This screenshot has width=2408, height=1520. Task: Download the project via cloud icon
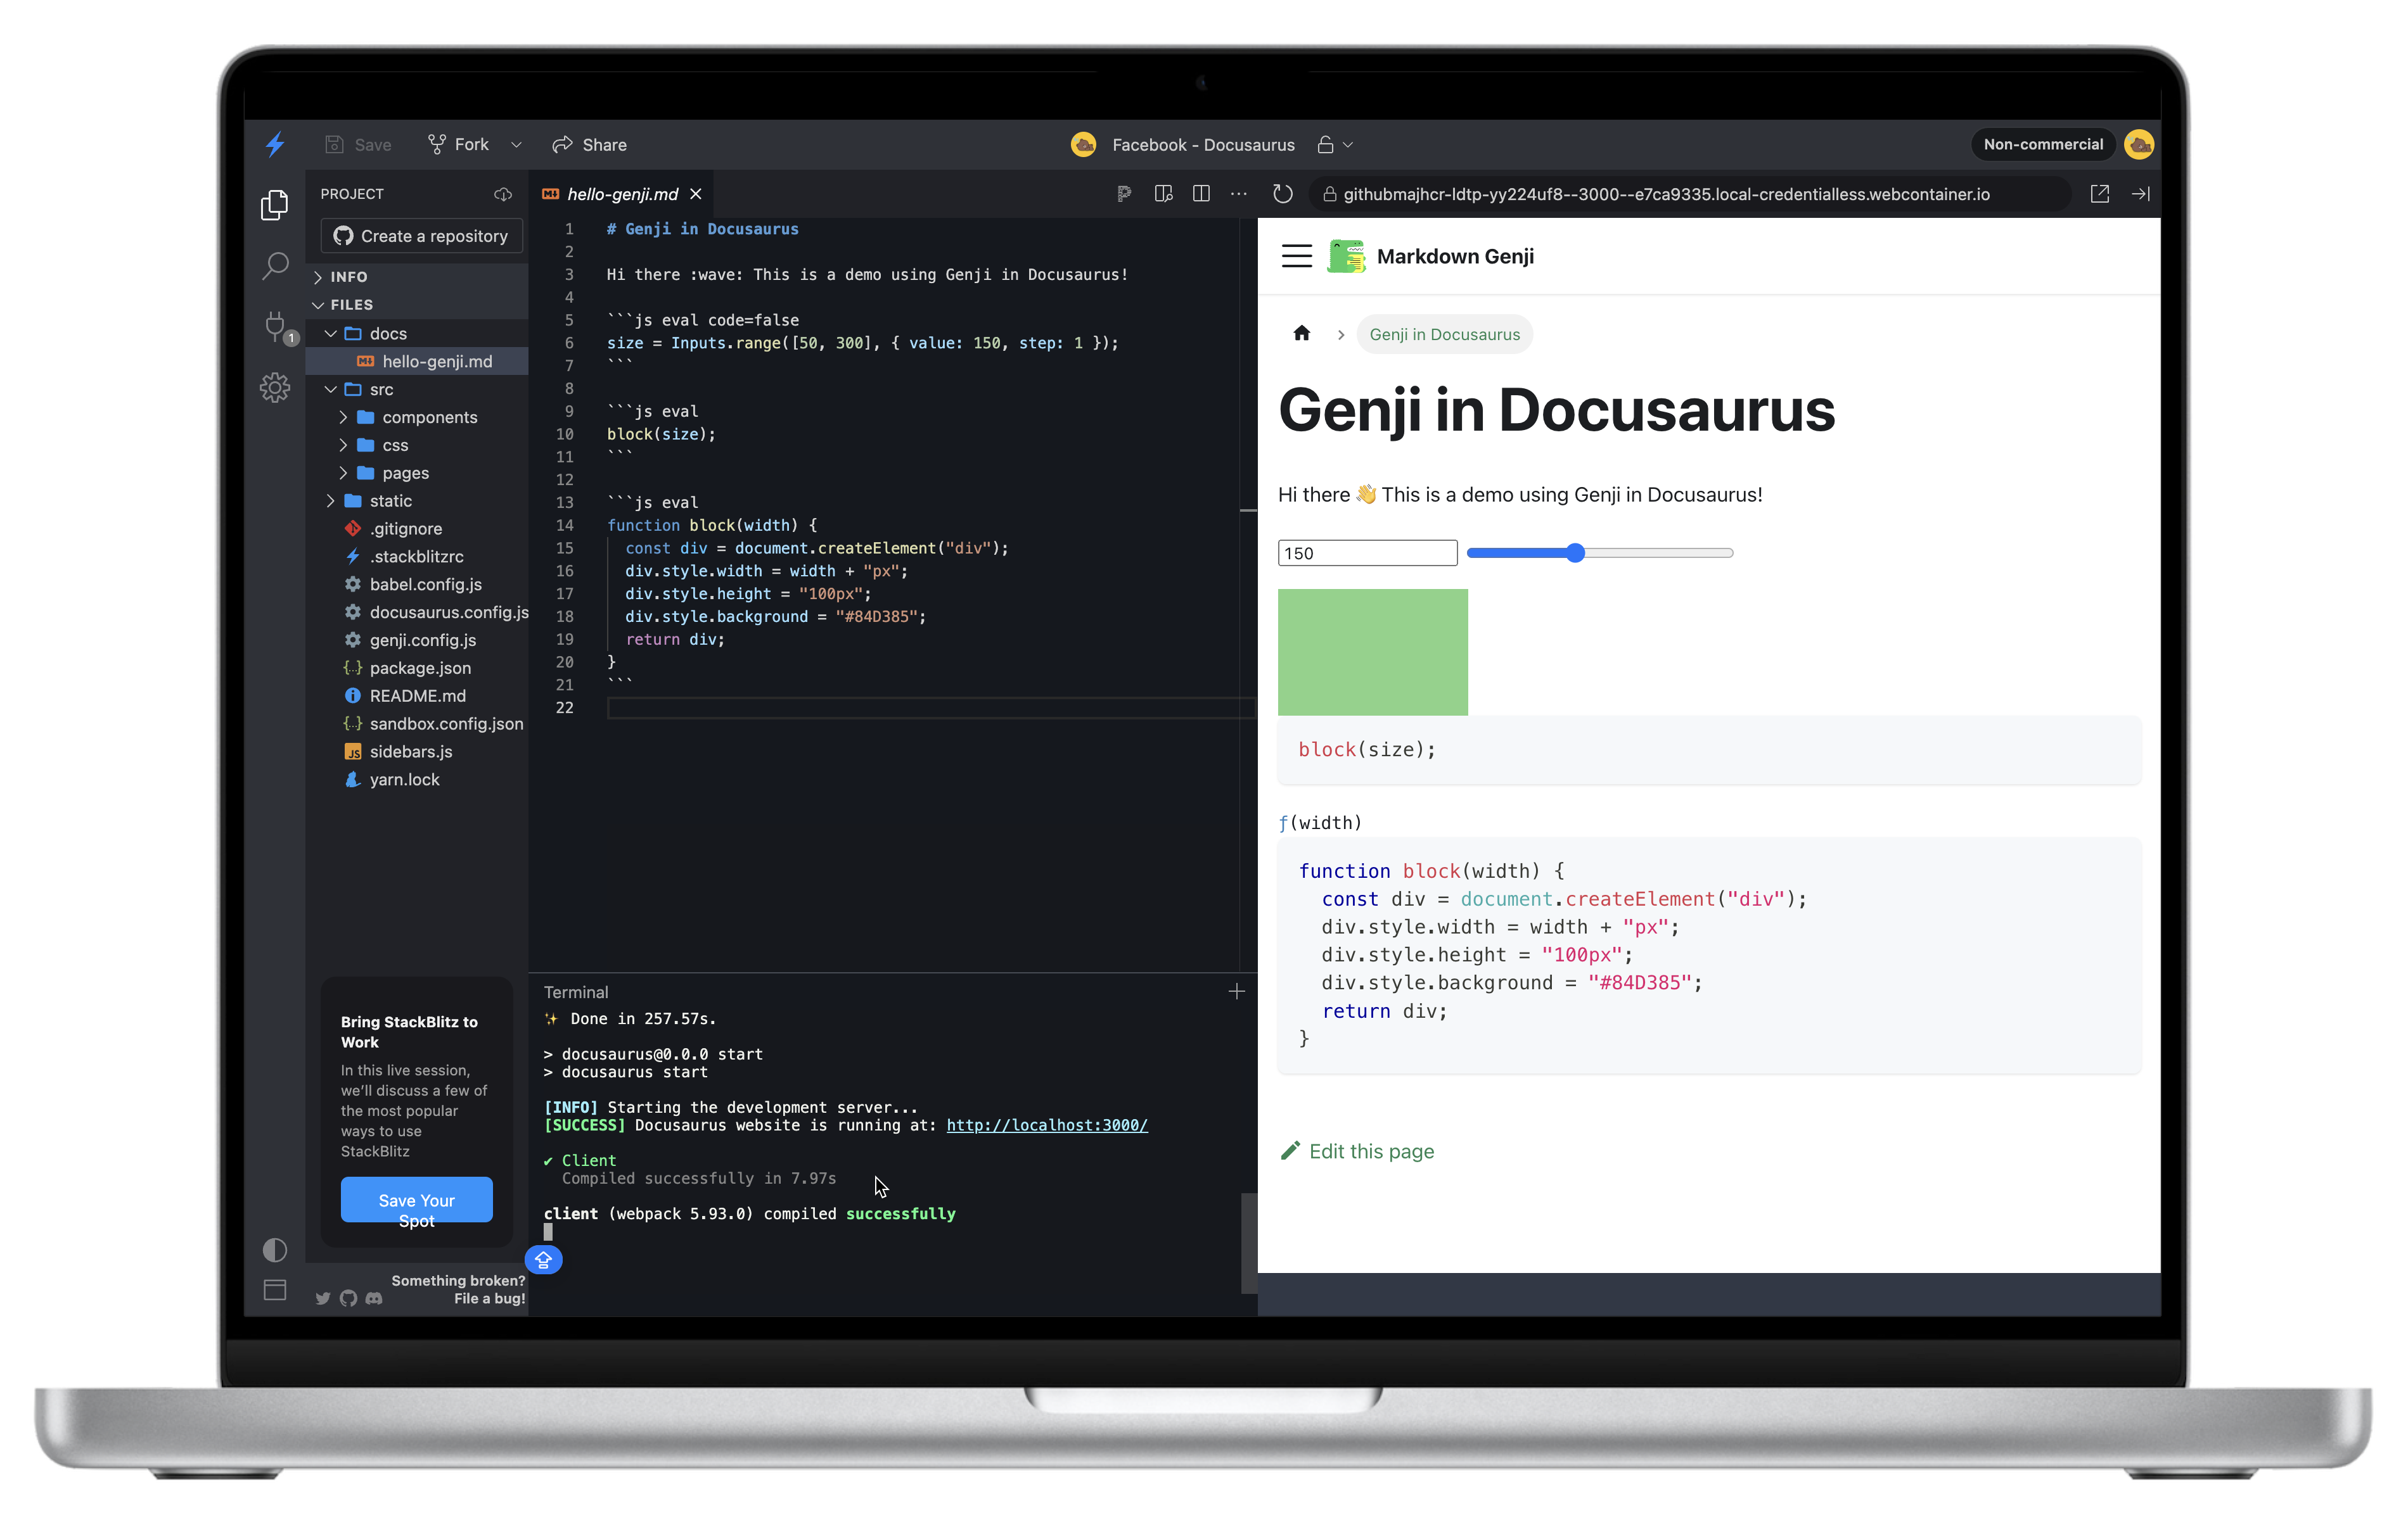503,194
